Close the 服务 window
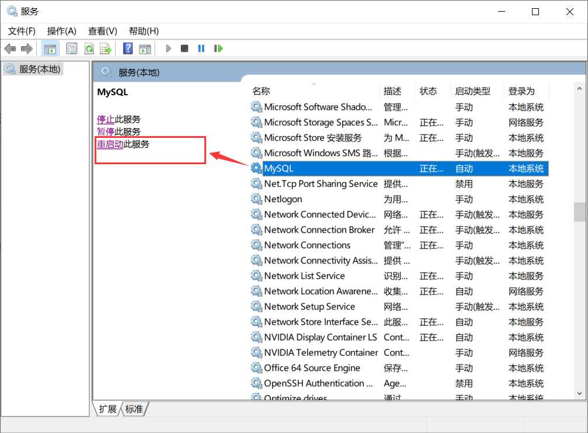588x433 pixels. coord(570,12)
